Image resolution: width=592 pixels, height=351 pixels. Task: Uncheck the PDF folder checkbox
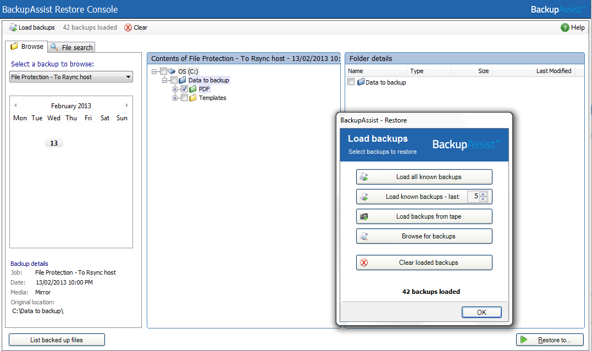pyautogui.click(x=184, y=89)
